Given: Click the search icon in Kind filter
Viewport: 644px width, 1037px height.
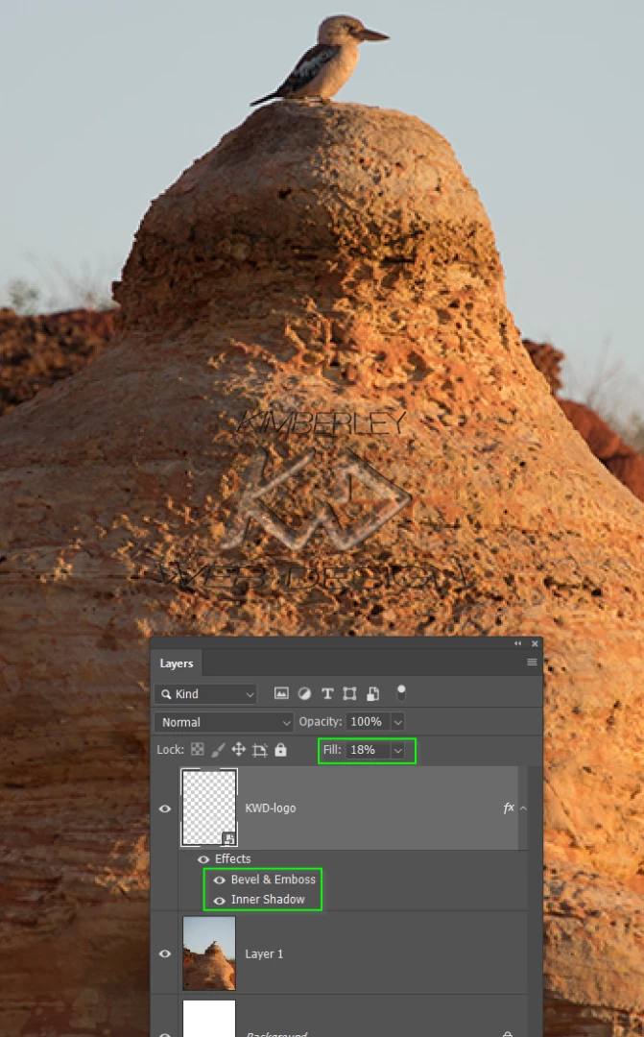Looking at the screenshot, I should pos(166,694).
